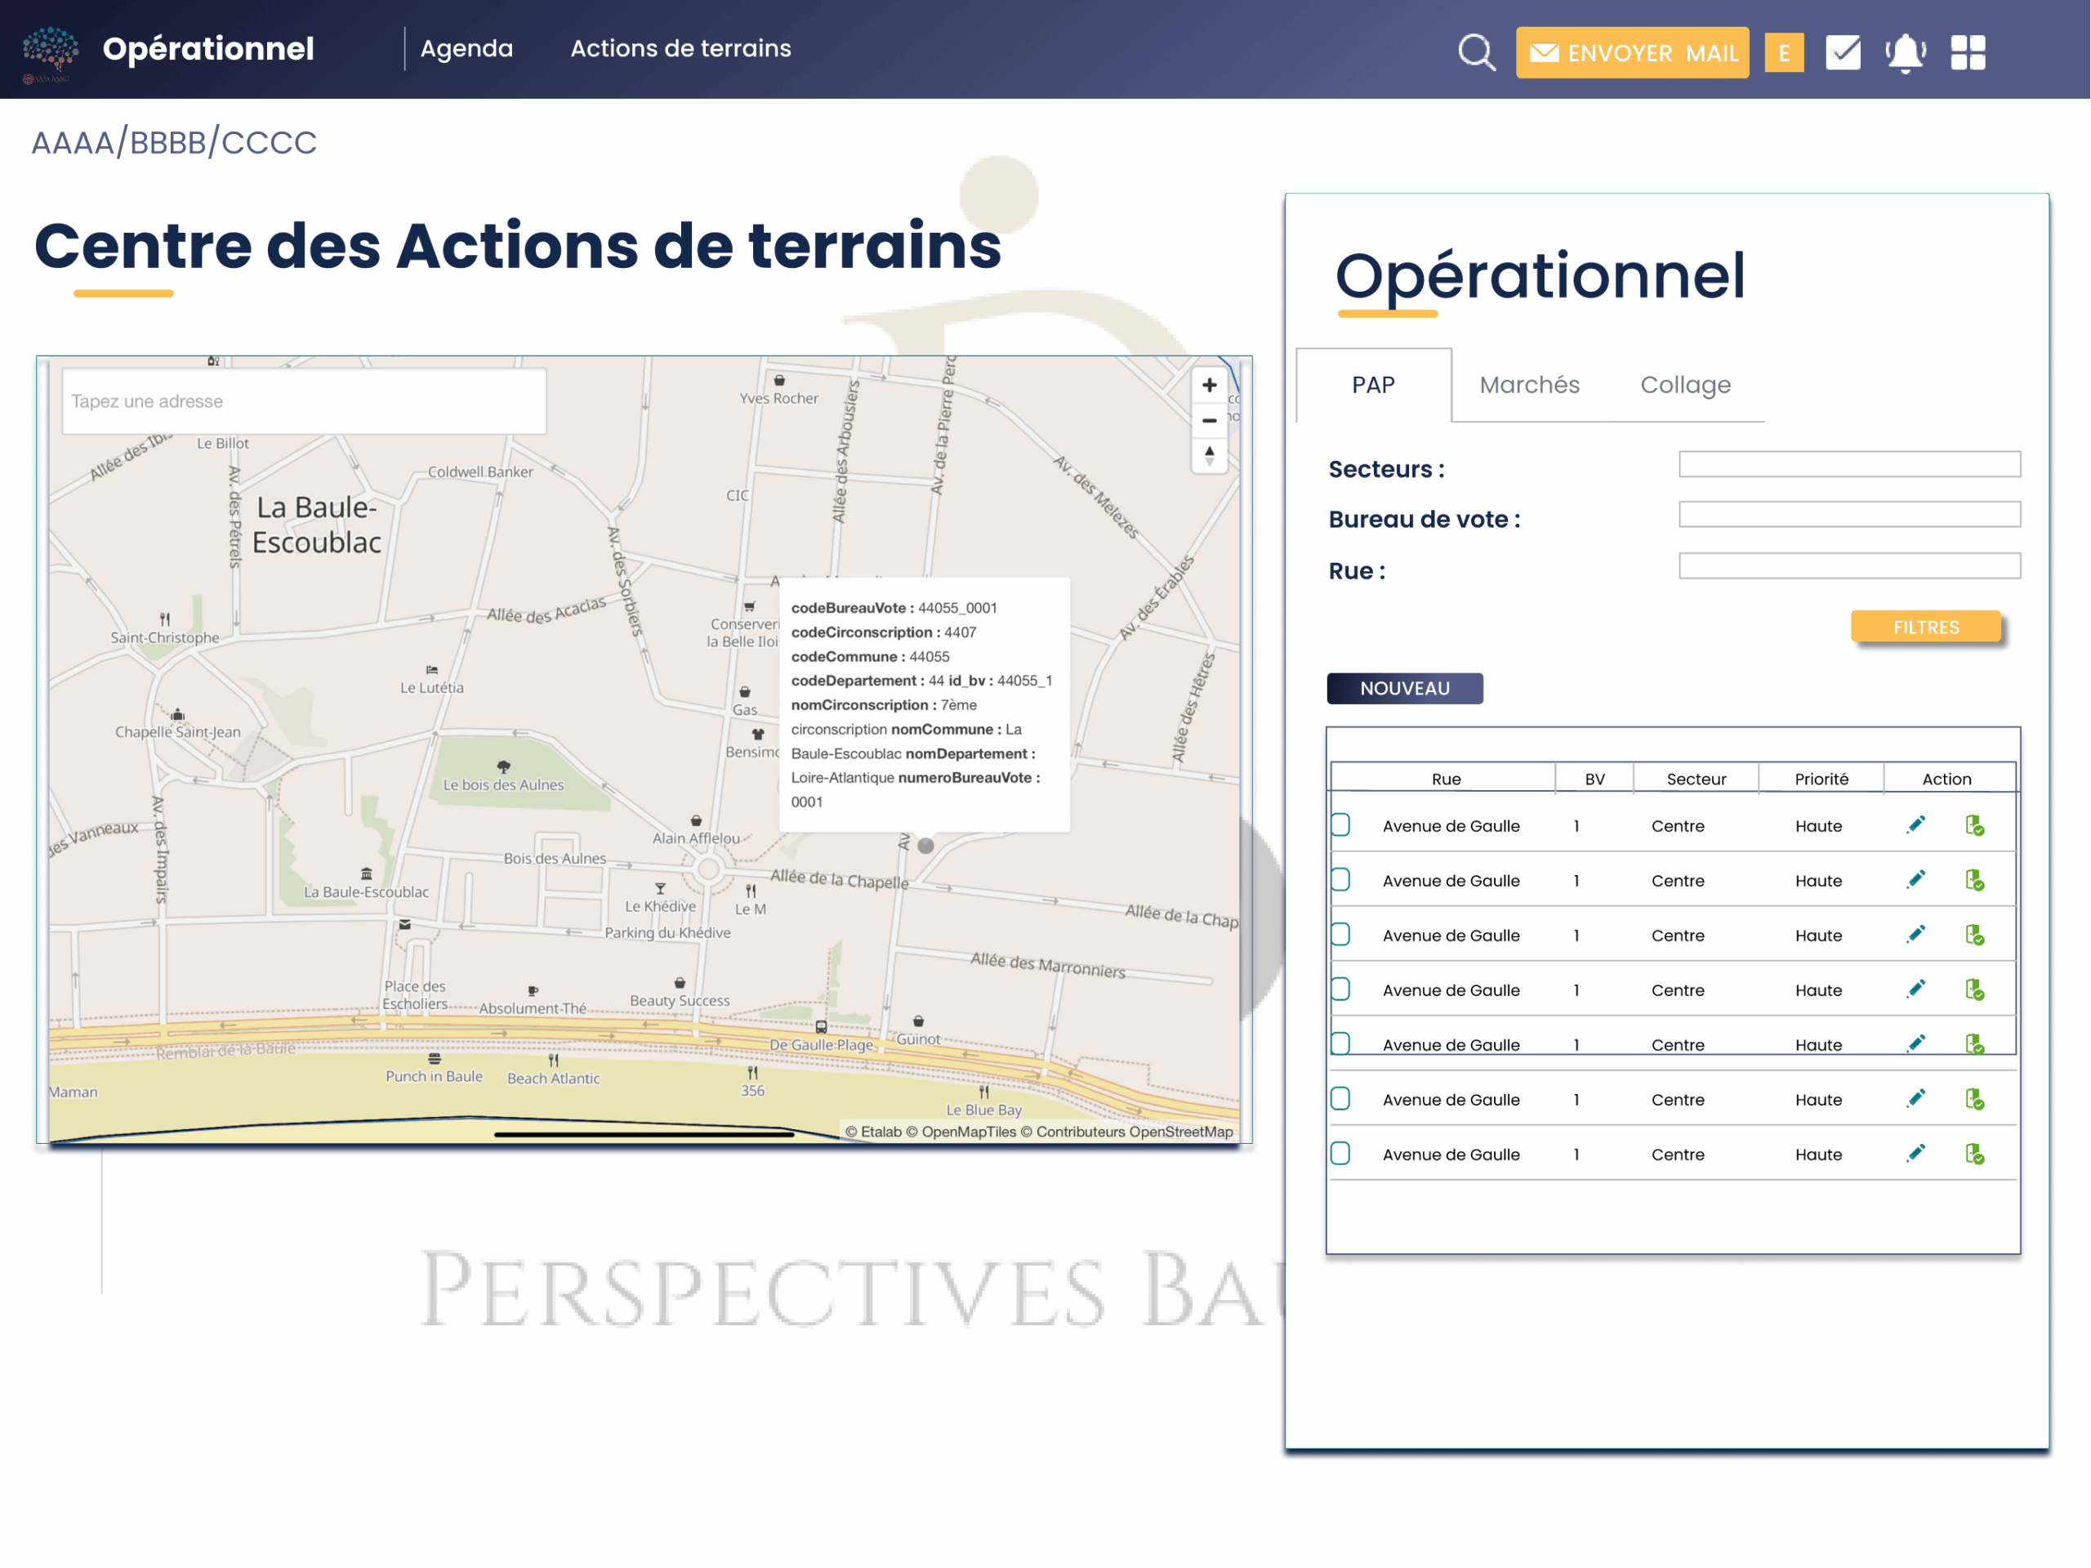Click third row green validate document icon
The image size is (2091, 1568).
click(x=1975, y=936)
